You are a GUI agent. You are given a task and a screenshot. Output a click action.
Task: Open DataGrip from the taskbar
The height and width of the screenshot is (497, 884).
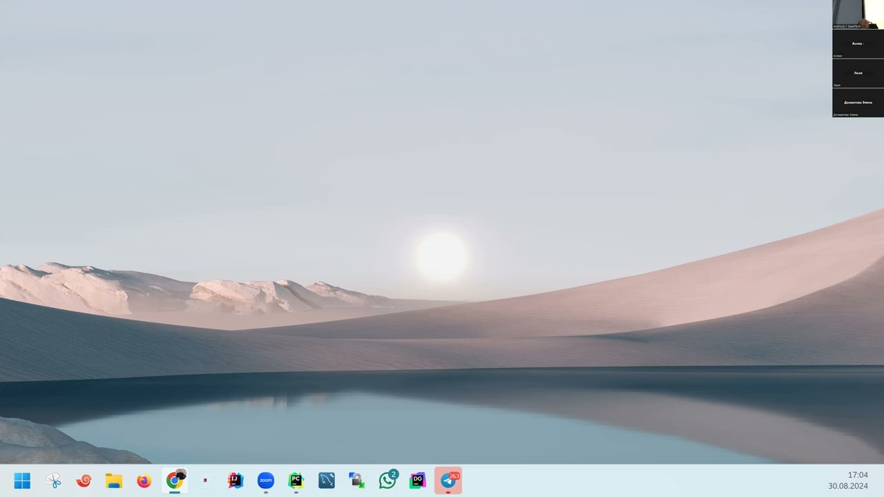(418, 481)
